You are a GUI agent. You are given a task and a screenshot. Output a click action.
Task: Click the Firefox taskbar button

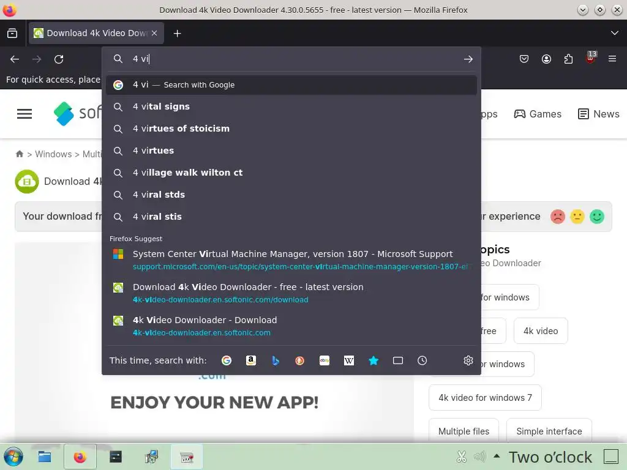point(80,457)
